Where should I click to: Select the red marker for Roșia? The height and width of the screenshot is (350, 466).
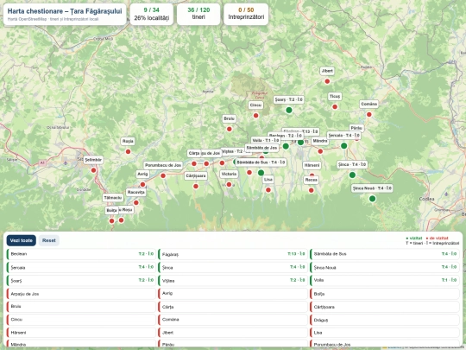click(x=128, y=152)
